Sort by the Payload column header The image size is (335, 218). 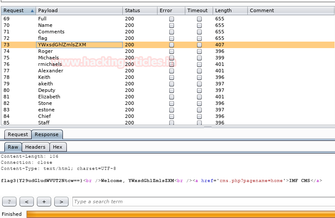(79, 10)
